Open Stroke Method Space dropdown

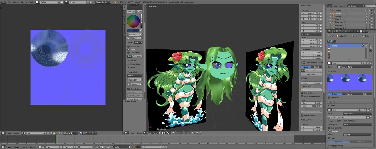click(x=135, y=76)
